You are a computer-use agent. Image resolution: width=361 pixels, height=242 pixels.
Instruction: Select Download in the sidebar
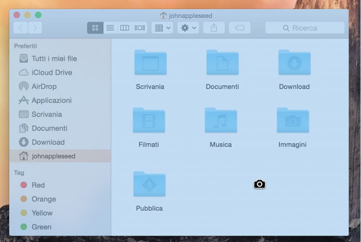(60, 142)
